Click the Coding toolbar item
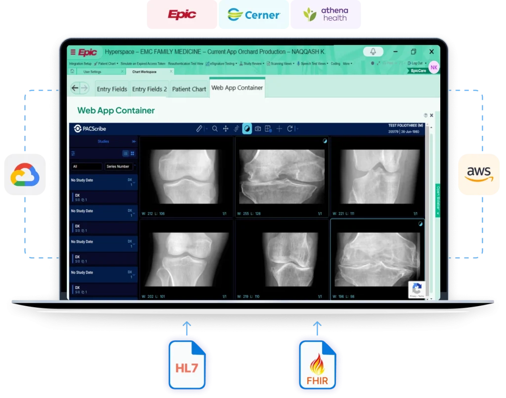This screenshot has width=506, height=398. 336,64
